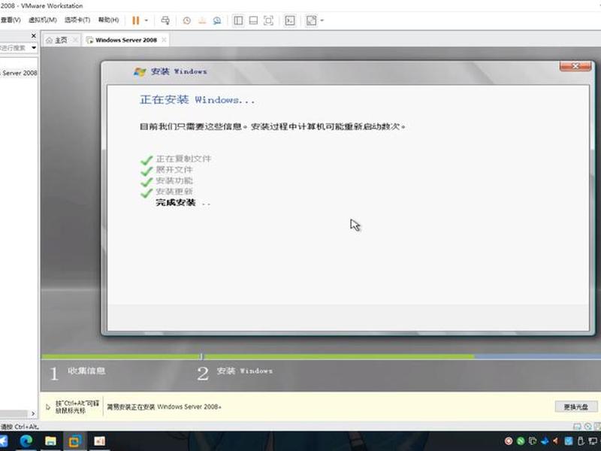
Task: Click the network tray icon
Action: (x=593, y=441)
